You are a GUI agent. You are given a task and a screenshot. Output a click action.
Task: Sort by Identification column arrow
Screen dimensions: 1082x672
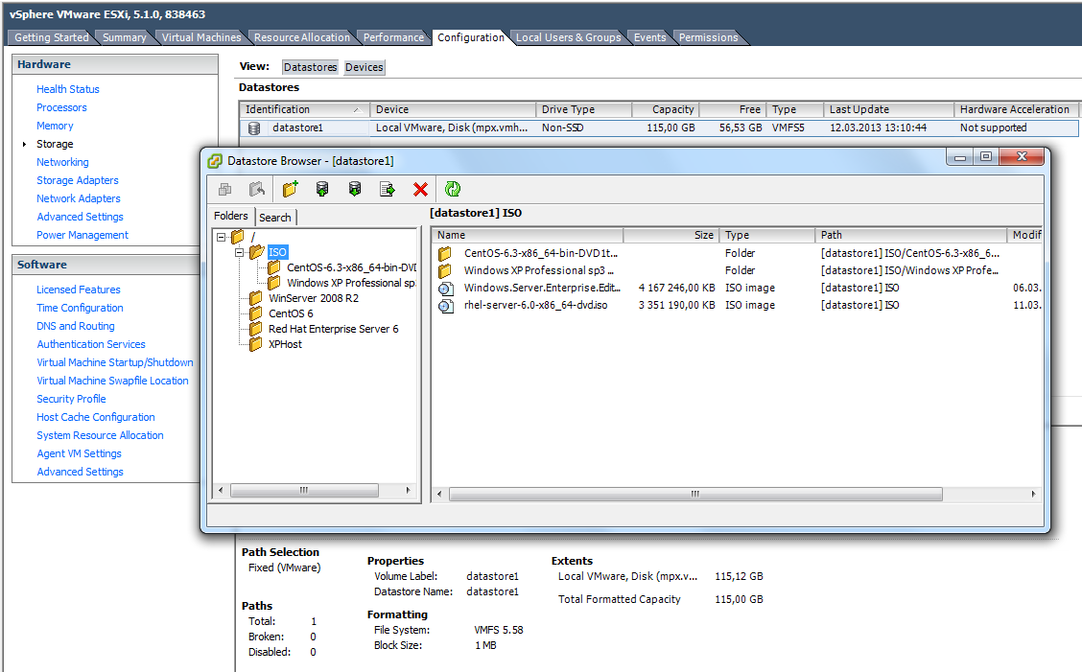[358, 110]
